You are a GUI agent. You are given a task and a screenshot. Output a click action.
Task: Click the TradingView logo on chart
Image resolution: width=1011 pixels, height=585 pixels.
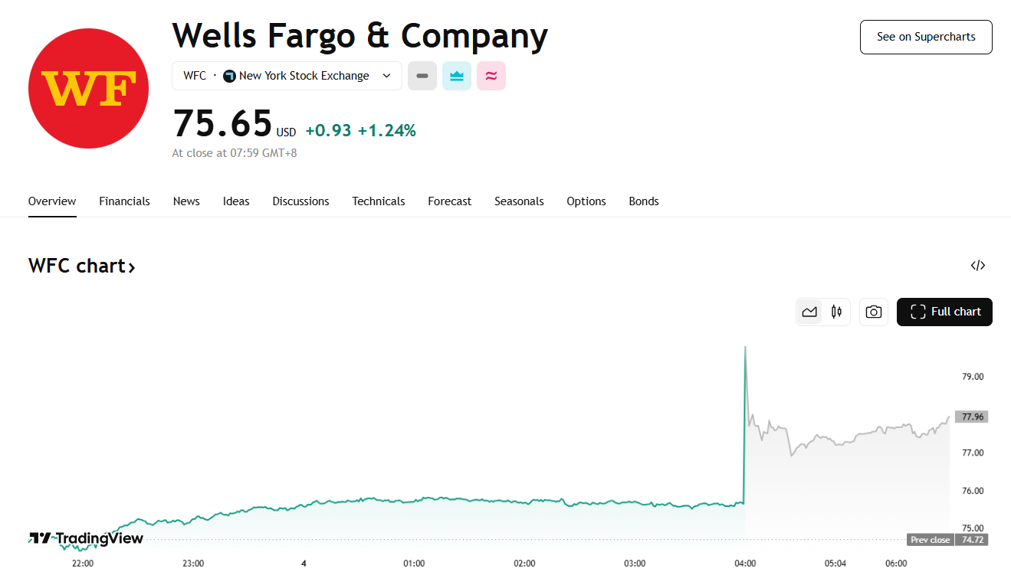(x=87, y=538)
